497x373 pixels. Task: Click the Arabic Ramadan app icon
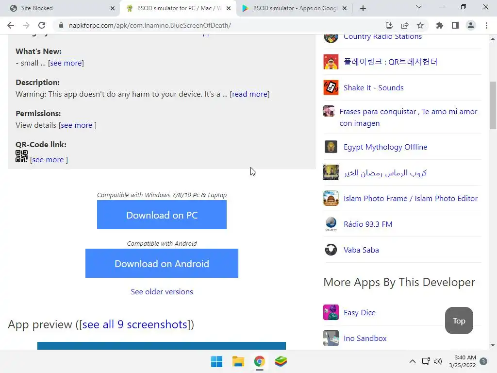click(331, 172)
